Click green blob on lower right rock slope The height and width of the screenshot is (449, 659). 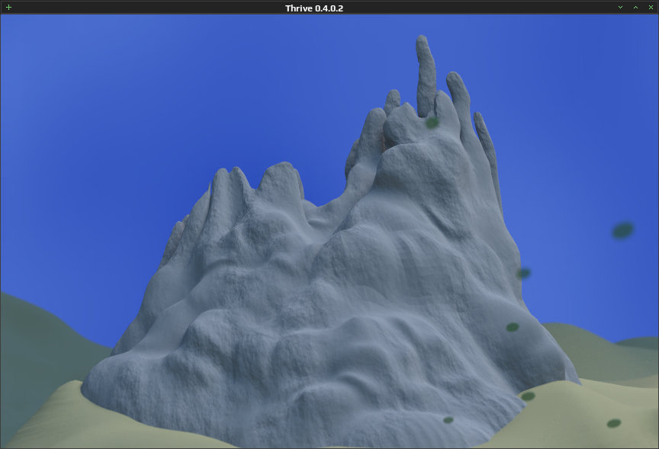pyautogui.click(x=513, y=327)
